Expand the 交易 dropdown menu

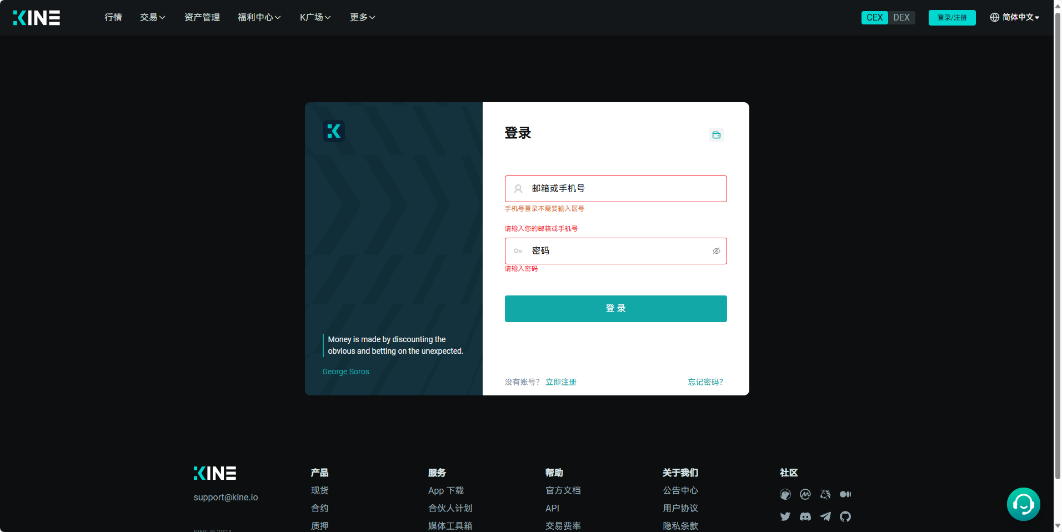coord(152,18)
